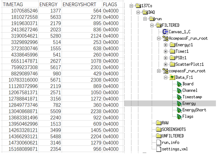The image size is (217, 154).
Task: Select energy cell 3499
Action: click(x=50, y=130)
